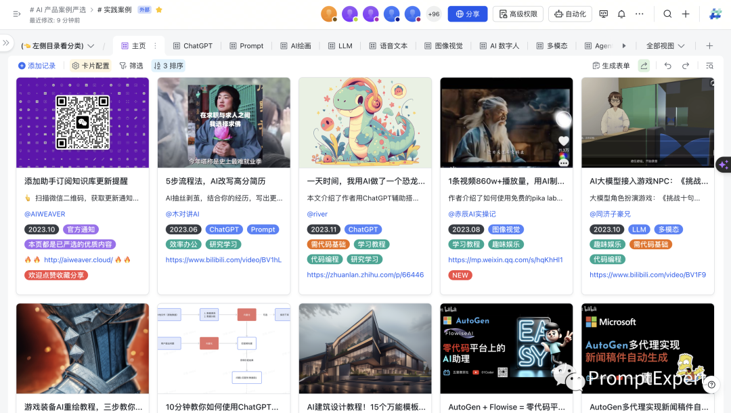Open the zhuanlan.zhihu.com link
This screenshot has height=413, width=731.
coord(365,275)
